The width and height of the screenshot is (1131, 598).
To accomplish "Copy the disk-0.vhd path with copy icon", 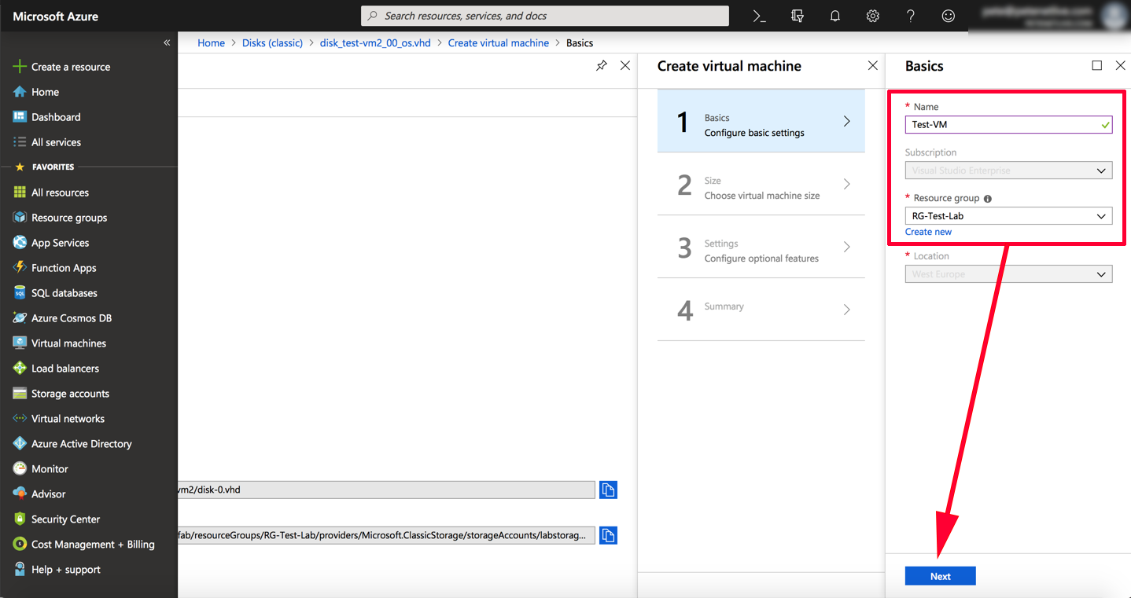I will [608, 490].
